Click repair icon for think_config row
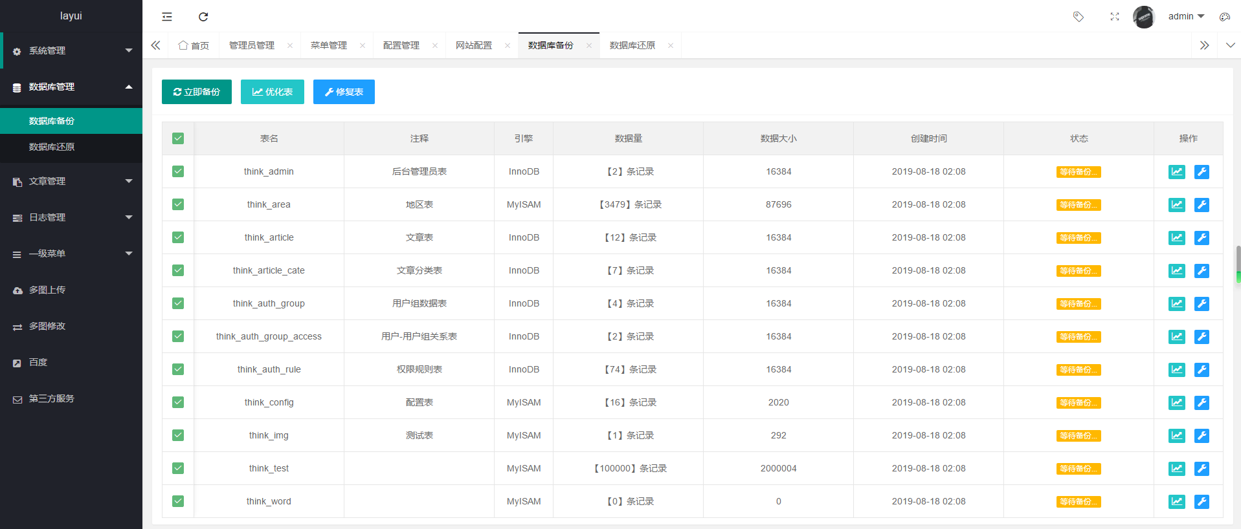 click(x=1202, y=403)
